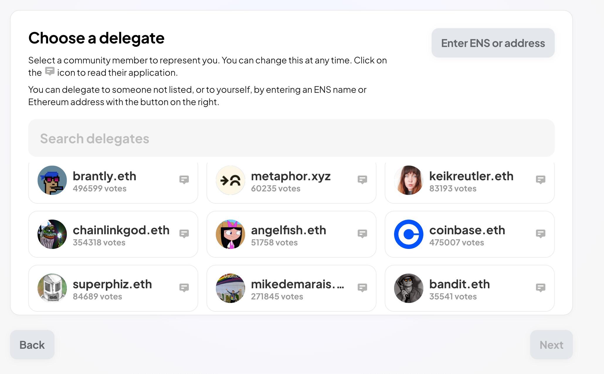The width and height of the screenshot is (604, 374).
Task: Open keikreutler.eth's application speech bubble
Action: (x=541, y=179)
